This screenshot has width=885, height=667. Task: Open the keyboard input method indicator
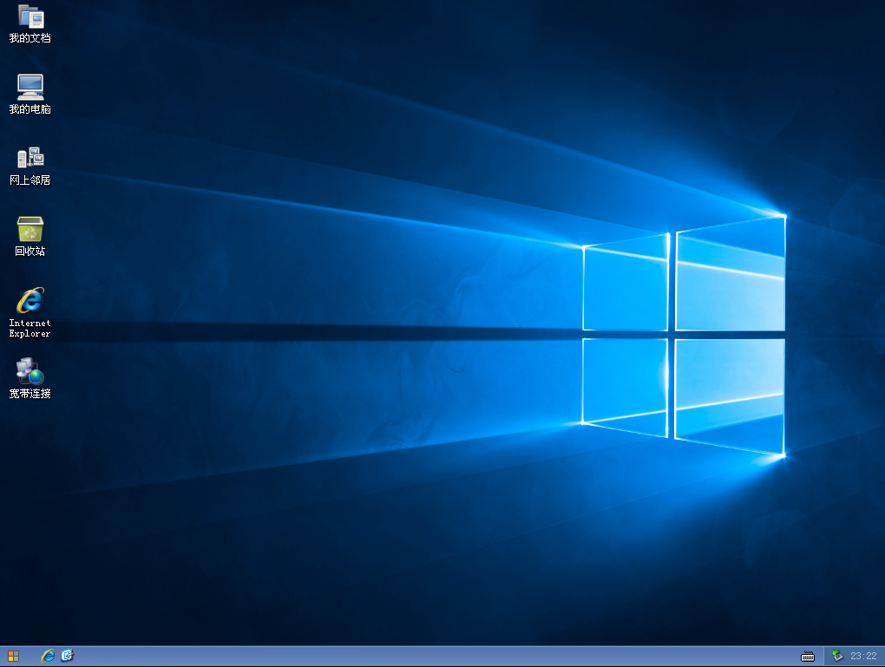pos(808,657)
